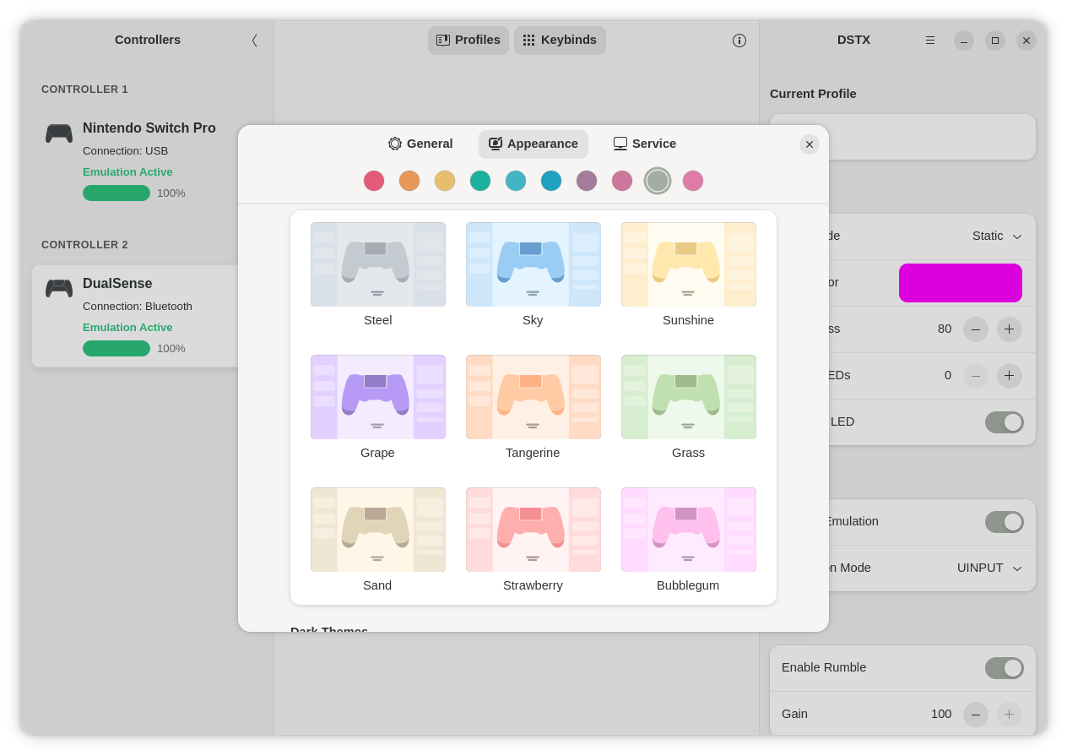Select the Strawberry theme thumbnail
This screenshot has height=756, width=1067.
tap(533, 530)
